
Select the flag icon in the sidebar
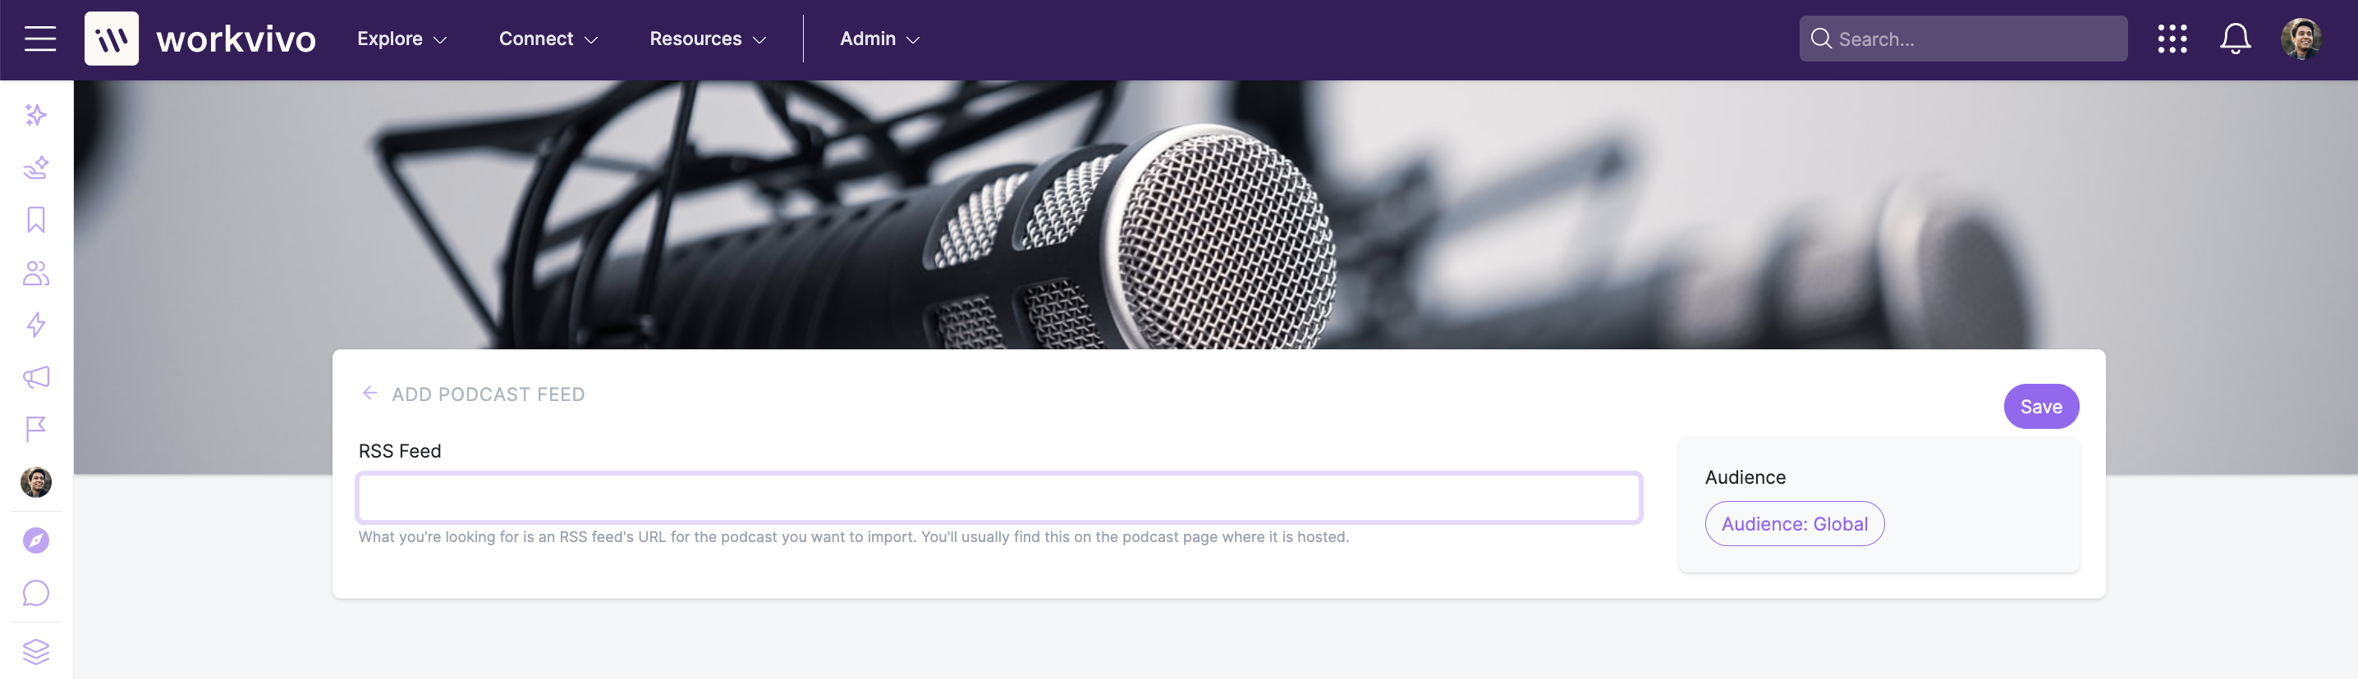click(35, 429)
